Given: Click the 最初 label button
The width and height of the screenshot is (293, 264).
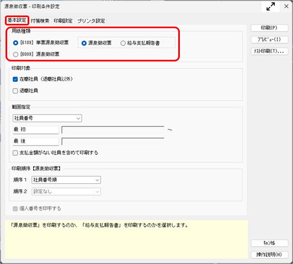Looking at the screenshot, I should [x=36, y=130].
